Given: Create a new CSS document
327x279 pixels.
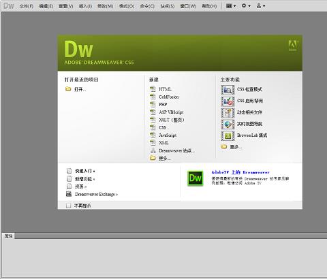Looking at the screenshot, I should 162,127.
